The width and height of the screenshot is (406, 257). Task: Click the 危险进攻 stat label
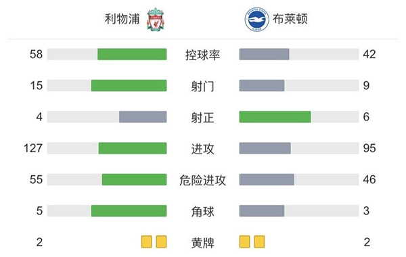203,181
